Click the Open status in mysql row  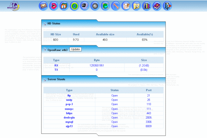click(114, 122)
